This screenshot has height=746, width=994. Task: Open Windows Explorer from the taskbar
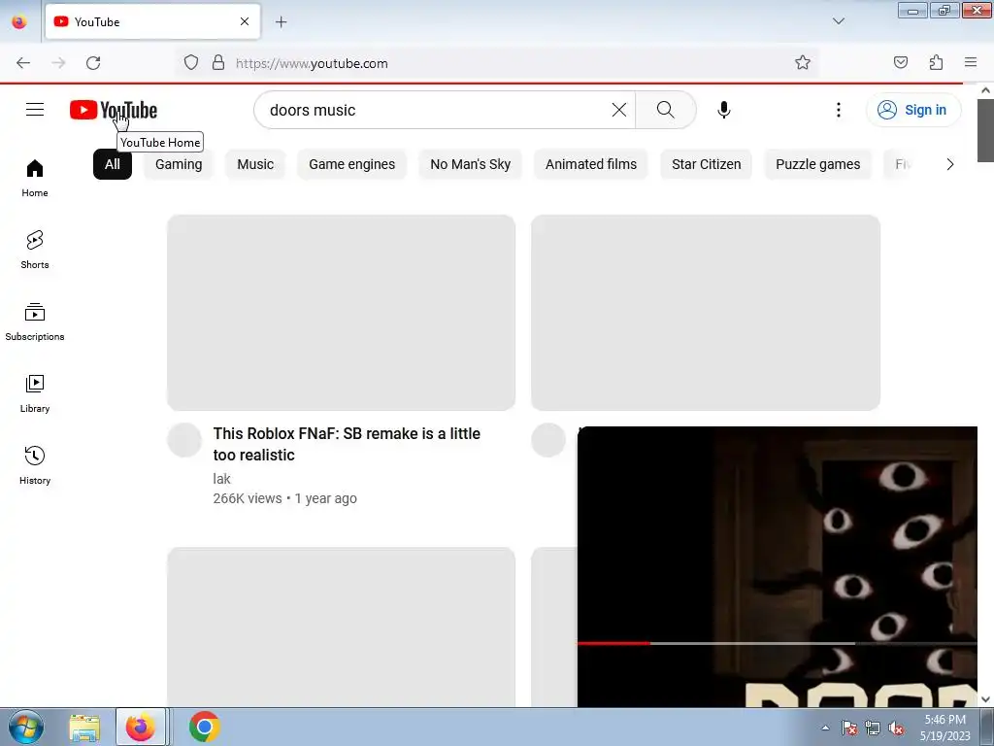pos(84,728)
